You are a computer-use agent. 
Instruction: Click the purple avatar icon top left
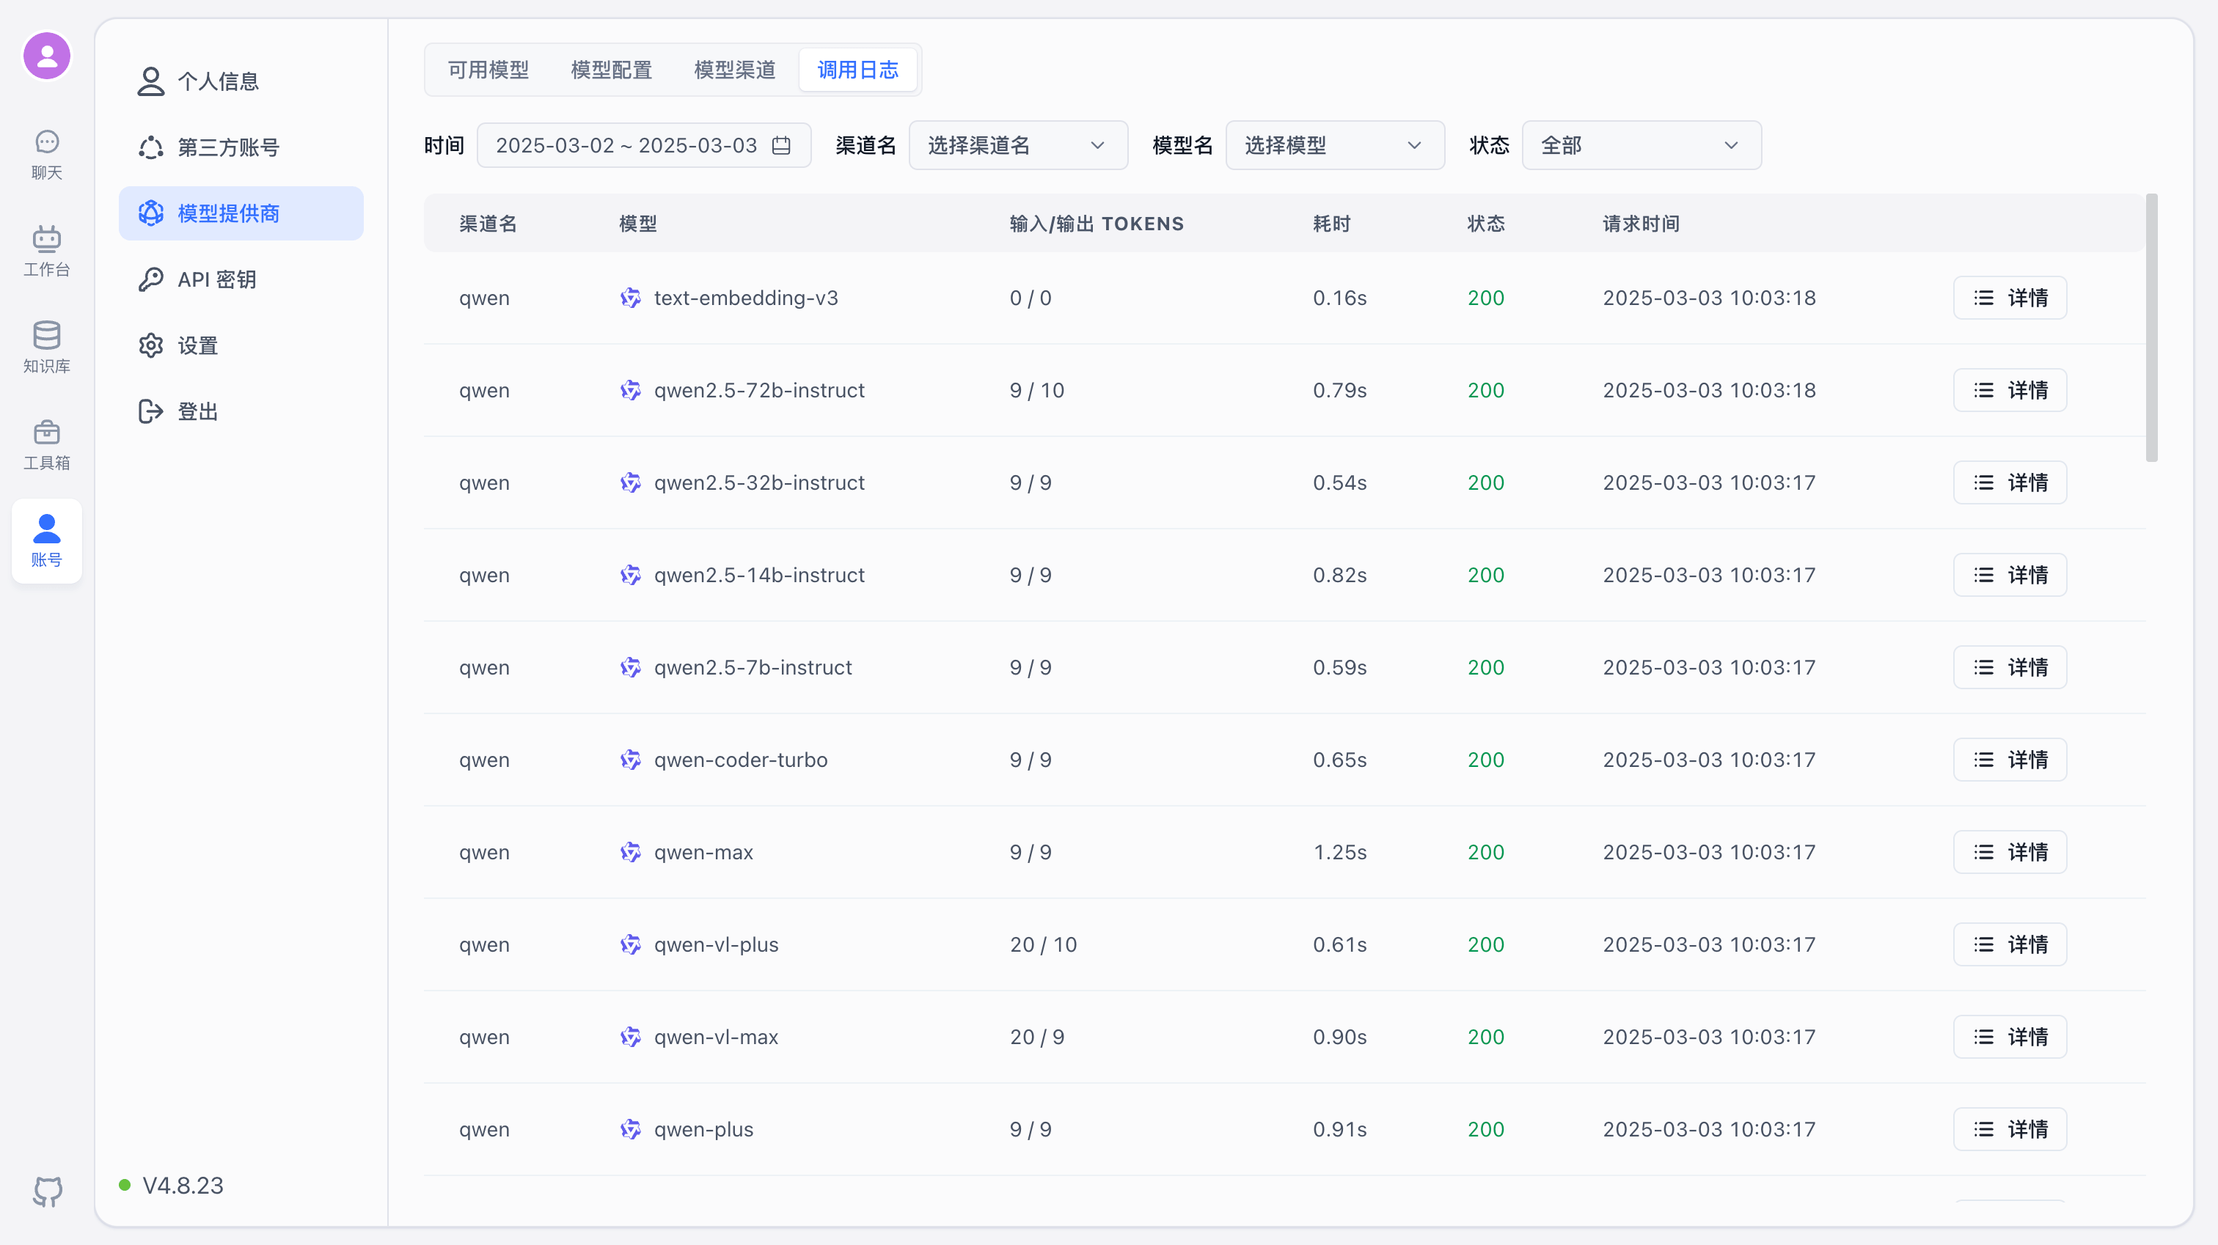[x=46, y=55]
